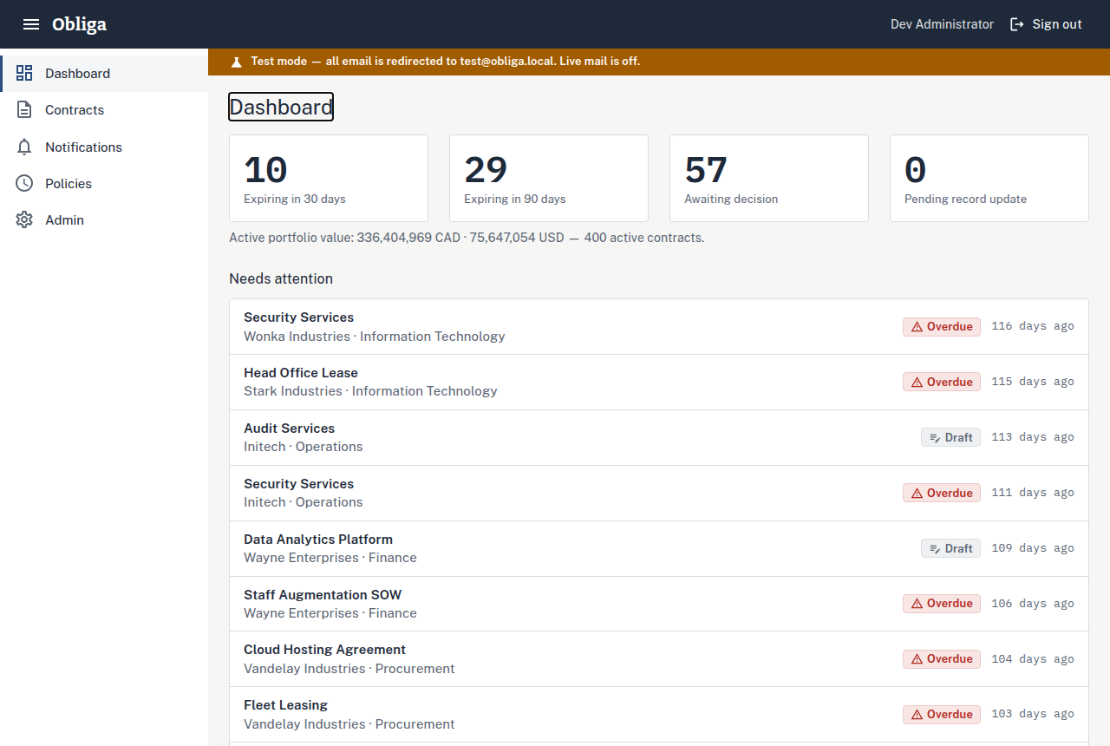Screen dimensions: 1110x746
Task: Click 'Vandelay Industries · Procurement' under Cloud Hosting
Action: tap(349, 669)
